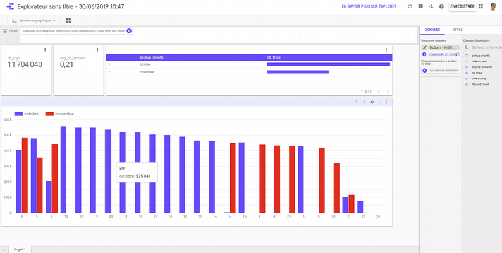The height and width of the screenshot is (253, 502).
Task: Click the red novembre legend swatch
Action: coord(50,114)
